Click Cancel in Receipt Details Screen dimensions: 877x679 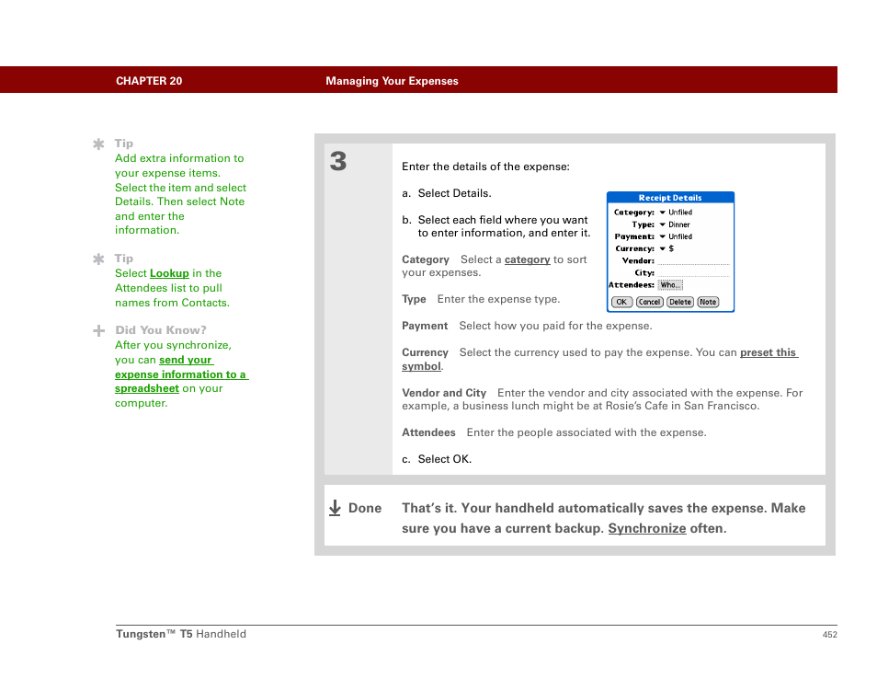click(649, 302)
